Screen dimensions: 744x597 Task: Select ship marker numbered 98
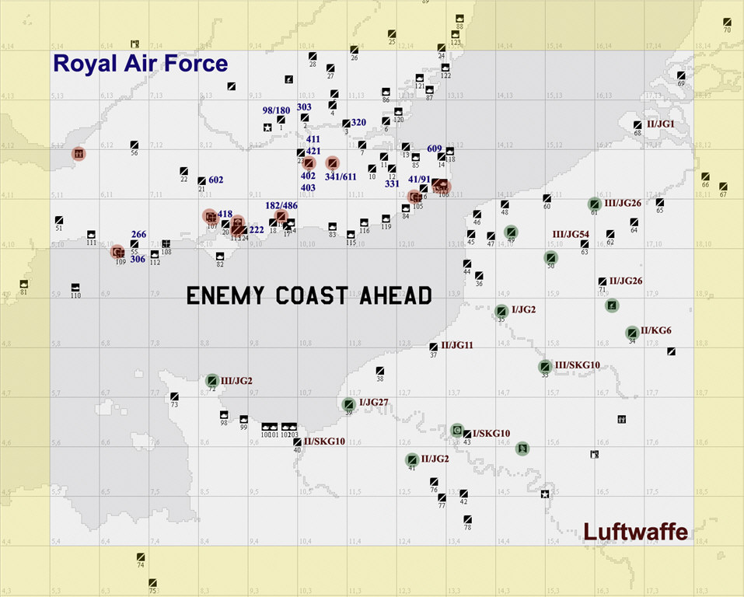point(224,415)
